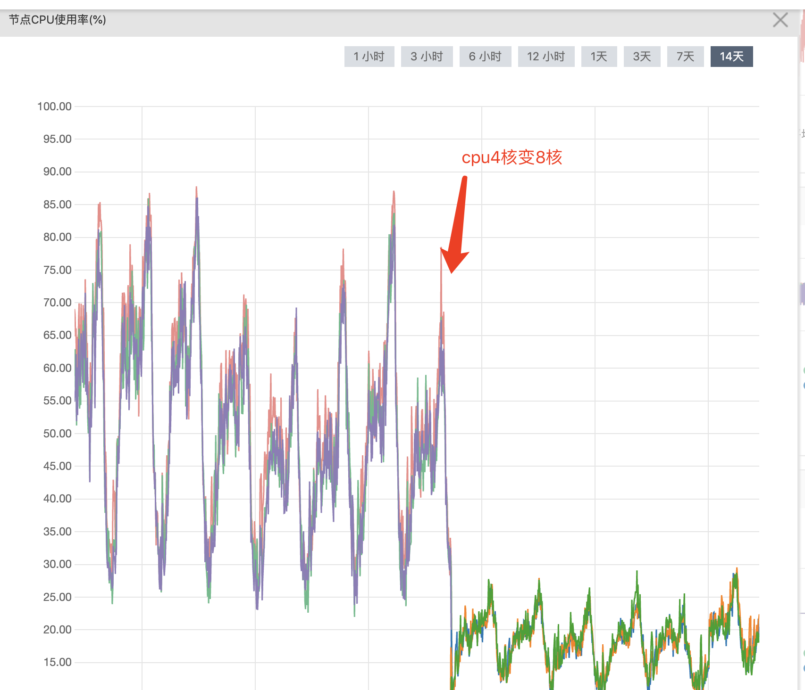Click the 85.00 y-axis label
Image resolution: width=805 pixels, height=690 pixels.
[x=57, y=205]
